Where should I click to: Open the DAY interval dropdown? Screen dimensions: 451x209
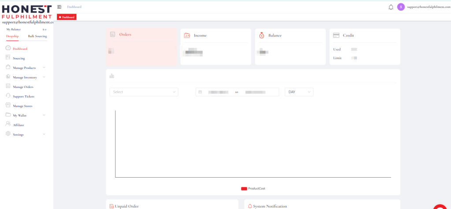click(299, 92)
